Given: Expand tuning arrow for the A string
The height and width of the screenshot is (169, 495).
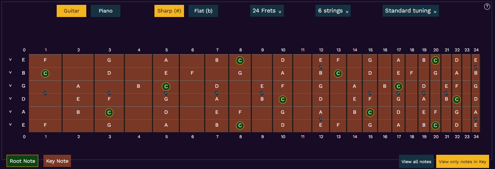Looking at the screenshot, I should (10, 112).
